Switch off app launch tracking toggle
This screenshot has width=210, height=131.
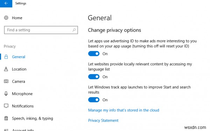[94, 100]
